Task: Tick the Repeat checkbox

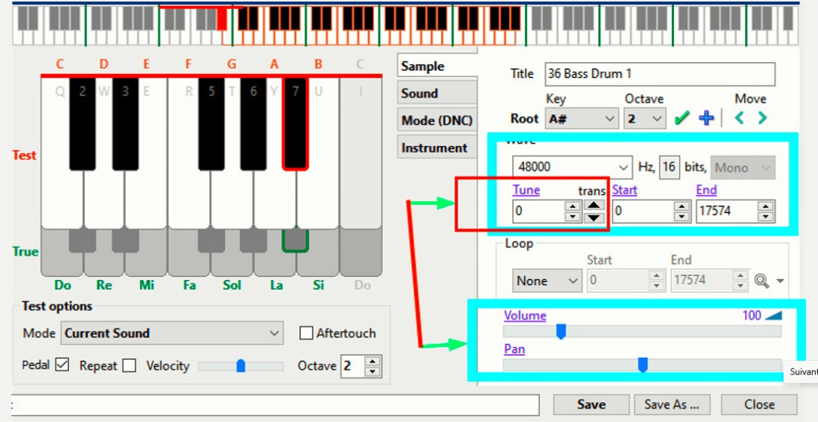Action: click(x=130, y=365)
